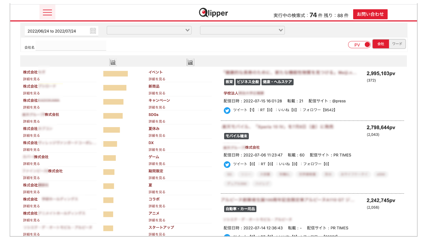Open 詳細を見る under スタートアップ
Viewport: 421px width, 237px height.
coord(157,234)
